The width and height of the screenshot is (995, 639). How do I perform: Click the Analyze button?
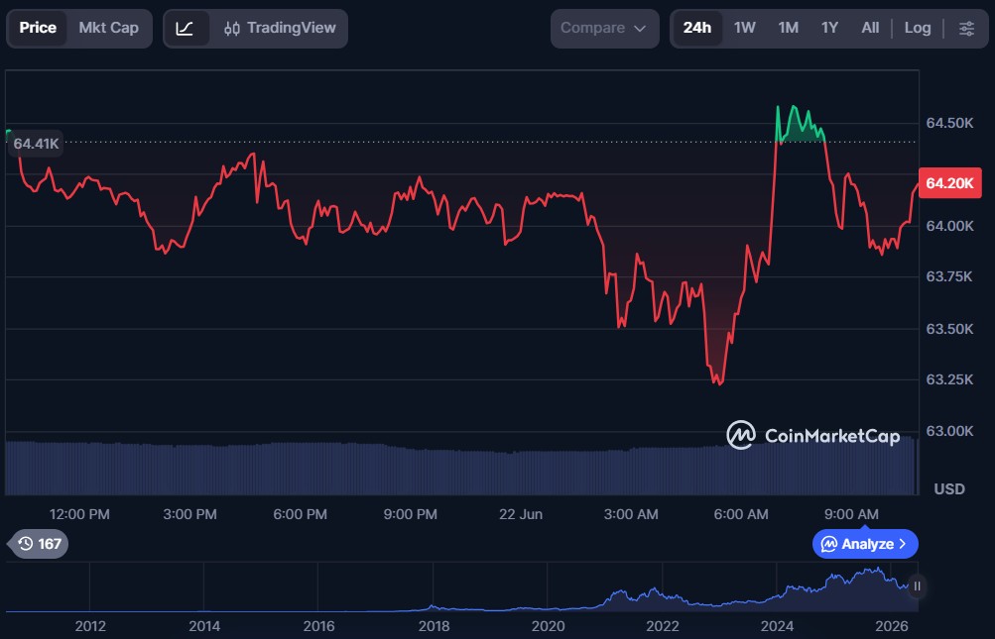pyautogui.click(x=865, y=544)
